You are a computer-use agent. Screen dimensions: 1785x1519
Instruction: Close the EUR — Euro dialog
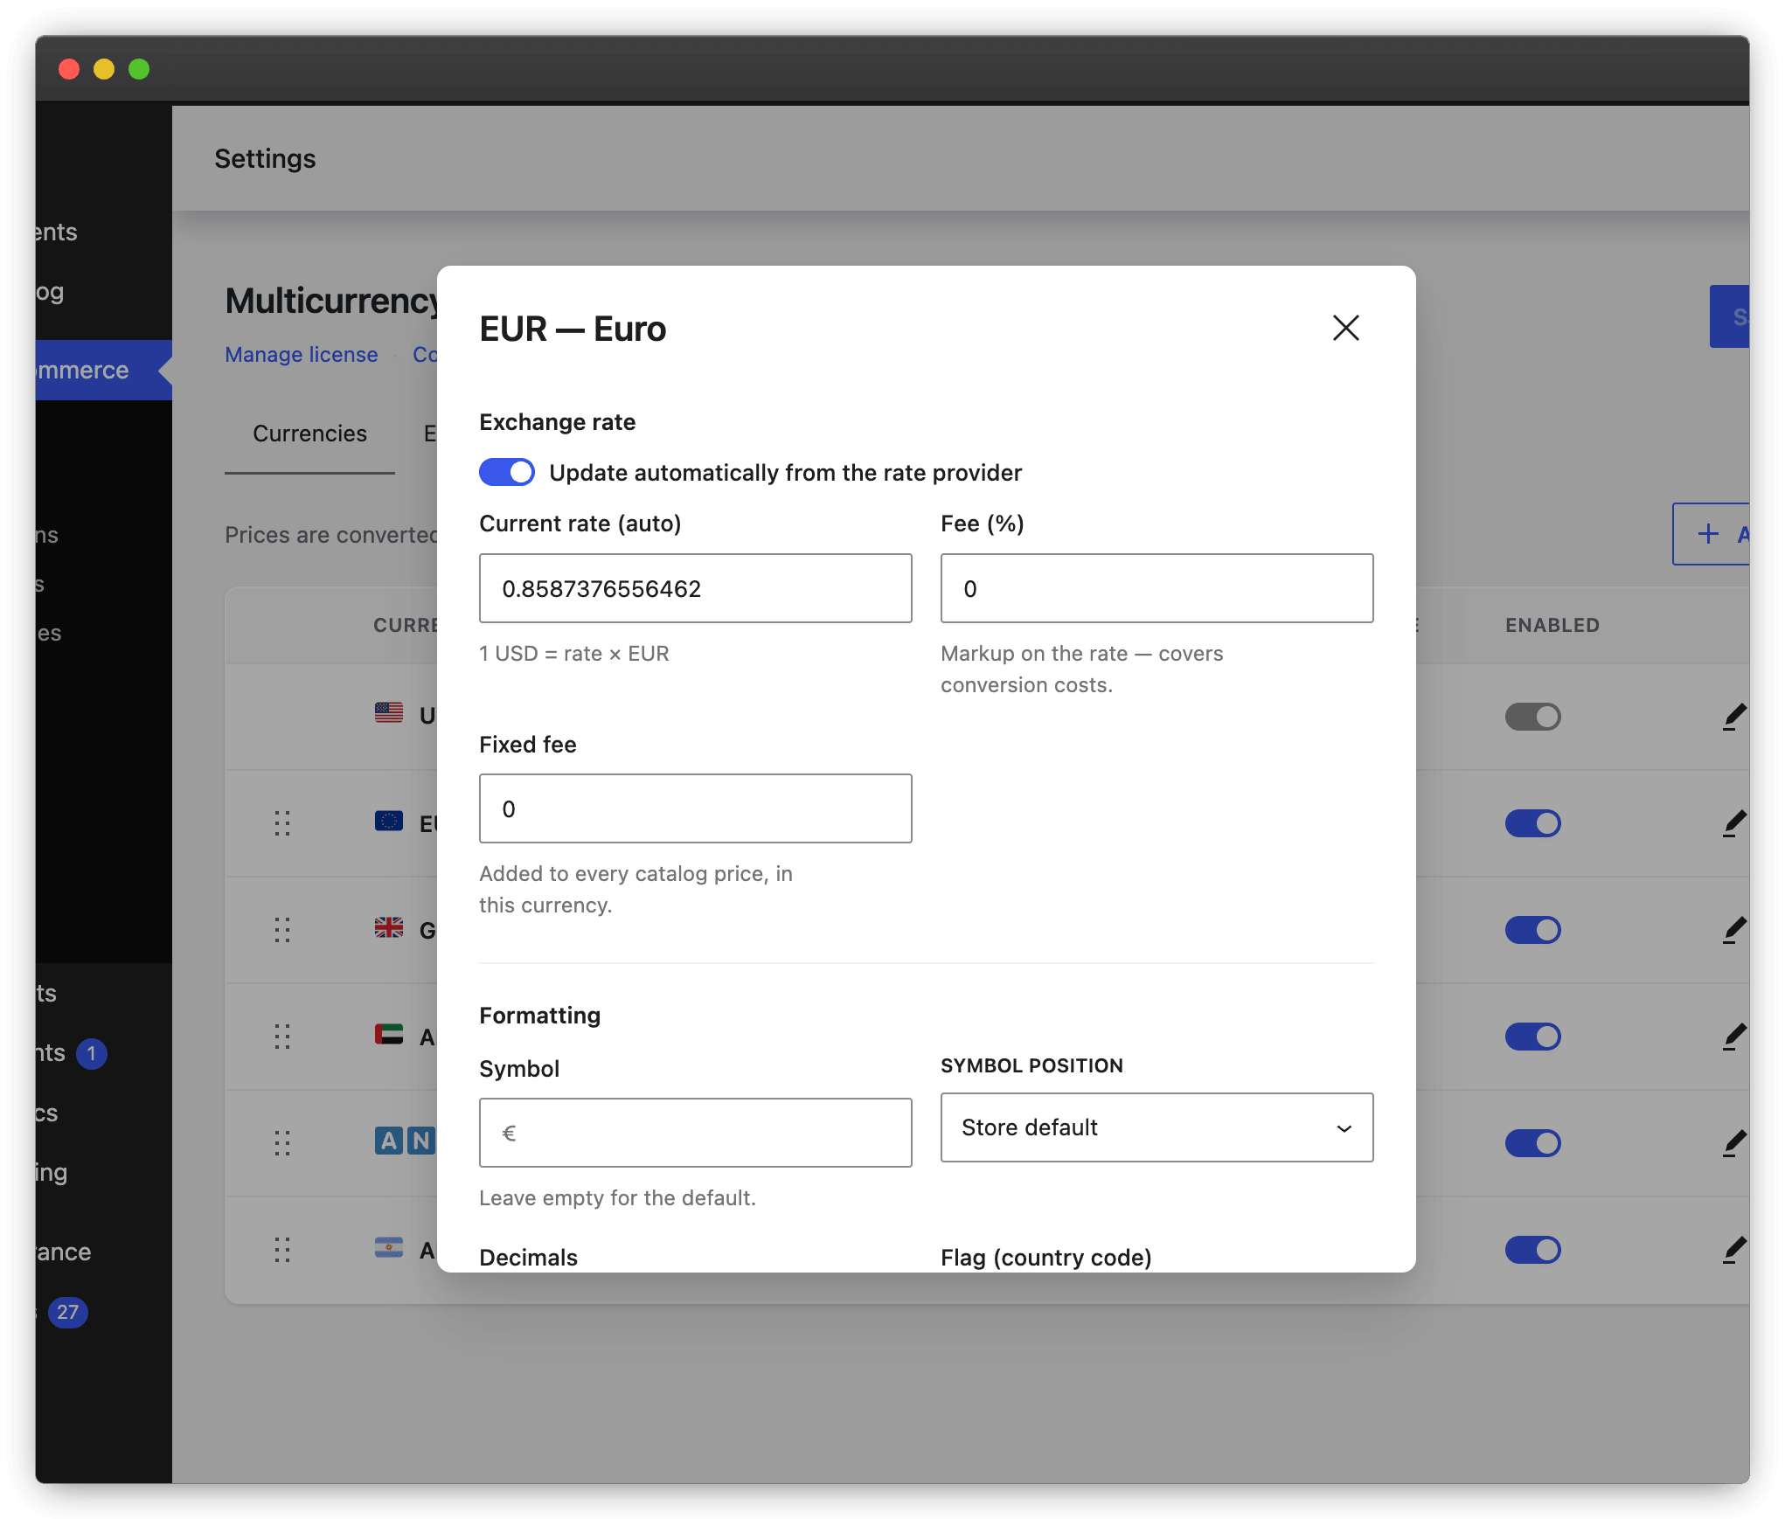click(x=1345, y=328)
